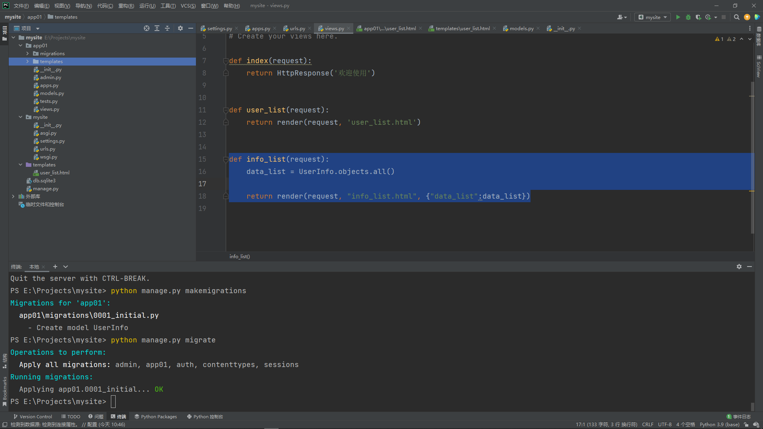The width and height of the screenshot is (763, 429).
Task: Collapse all in project tree
Action: (167, 28)
